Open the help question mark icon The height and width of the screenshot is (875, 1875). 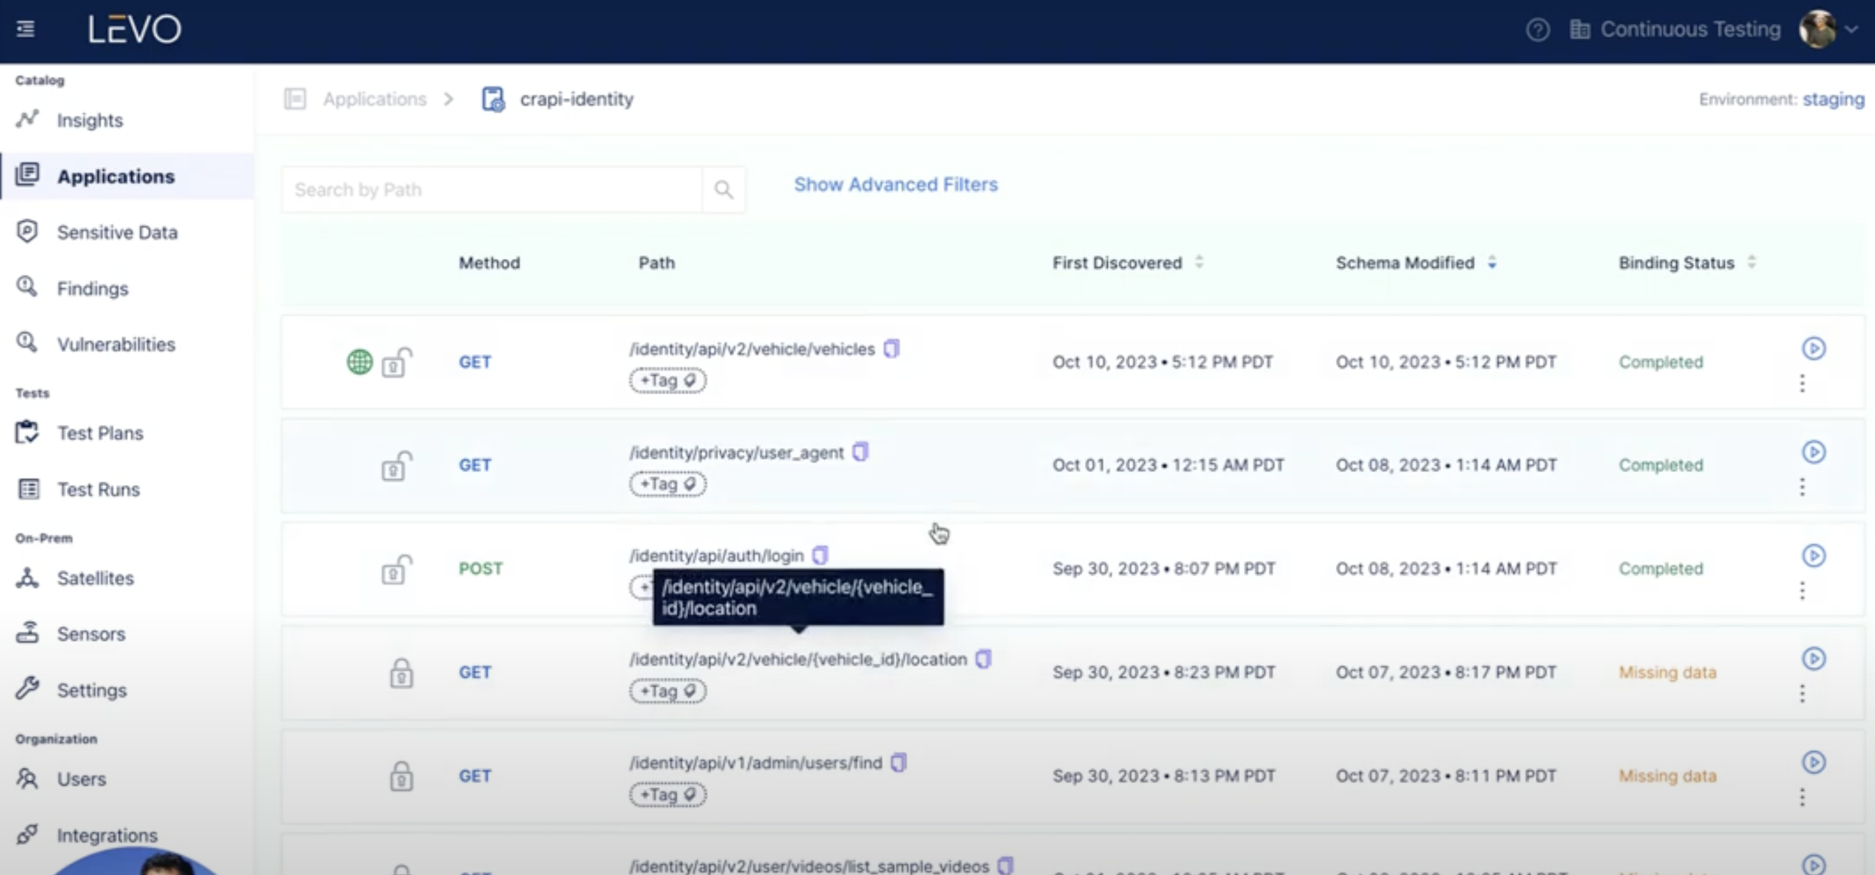[1538, 30]
